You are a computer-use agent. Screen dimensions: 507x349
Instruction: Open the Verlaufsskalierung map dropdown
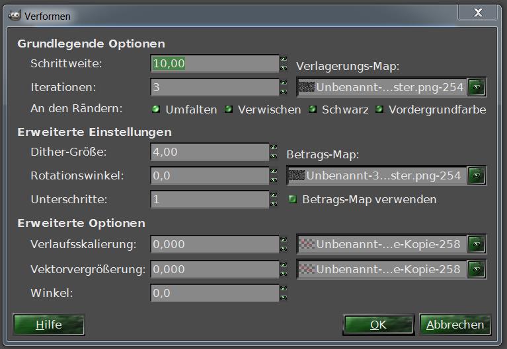click(x=477, y=244)
